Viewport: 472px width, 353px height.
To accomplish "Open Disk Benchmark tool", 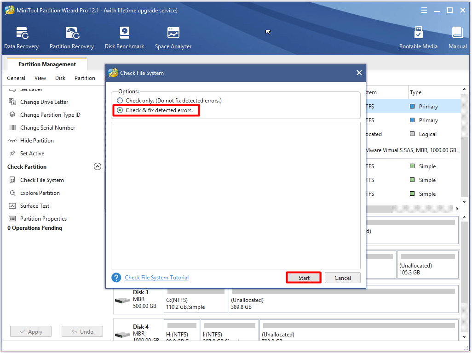I will click(124, 38).
